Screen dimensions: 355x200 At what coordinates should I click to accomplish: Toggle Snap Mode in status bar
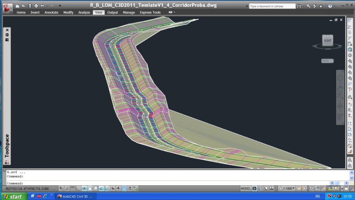click(67, 189)
